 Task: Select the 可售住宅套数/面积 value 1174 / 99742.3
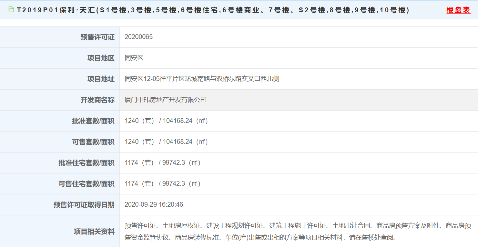(x=163, y=184)
